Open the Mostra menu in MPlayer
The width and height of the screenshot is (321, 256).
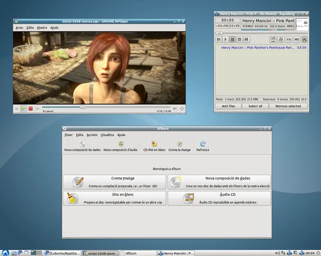42,27
